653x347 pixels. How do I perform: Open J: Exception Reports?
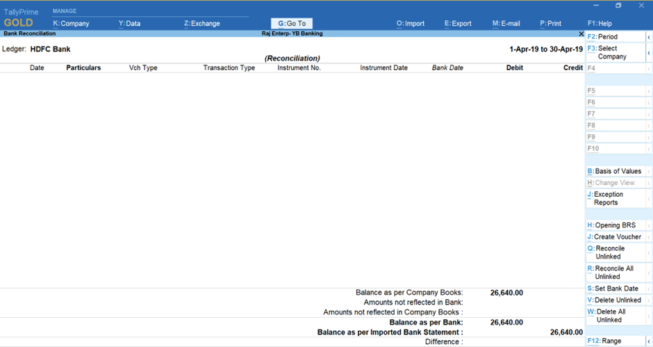pyautogui.click(x=615, y=198)
